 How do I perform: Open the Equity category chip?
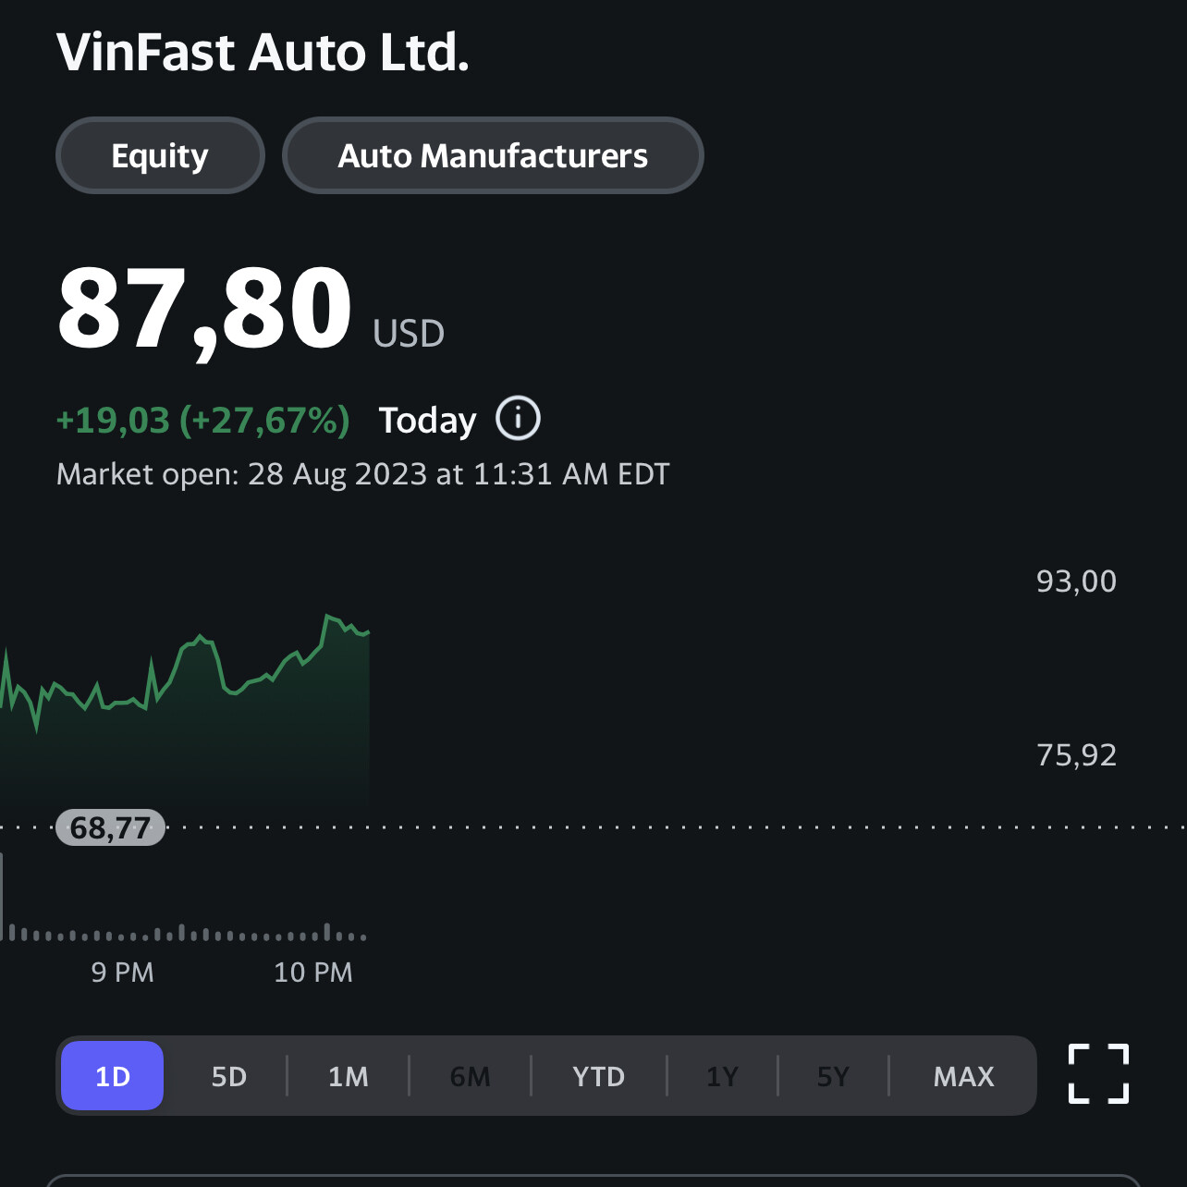tap(160, 155)
